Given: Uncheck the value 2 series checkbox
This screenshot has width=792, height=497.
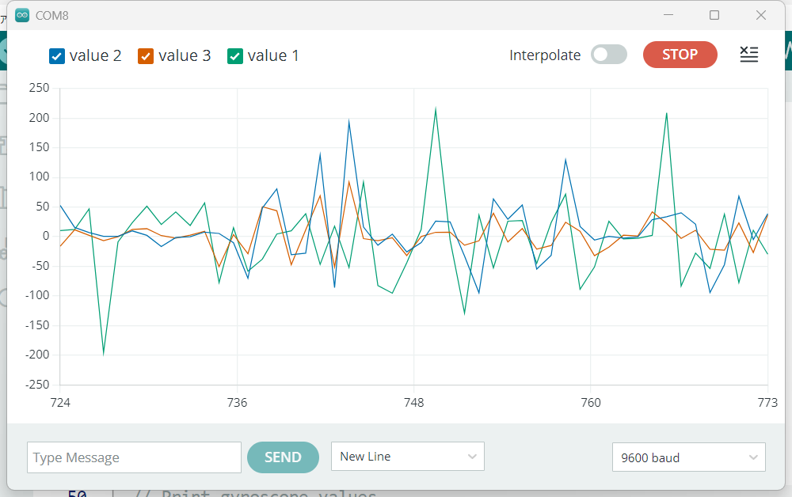Looking at the screenshot, I should coord(56,56).
